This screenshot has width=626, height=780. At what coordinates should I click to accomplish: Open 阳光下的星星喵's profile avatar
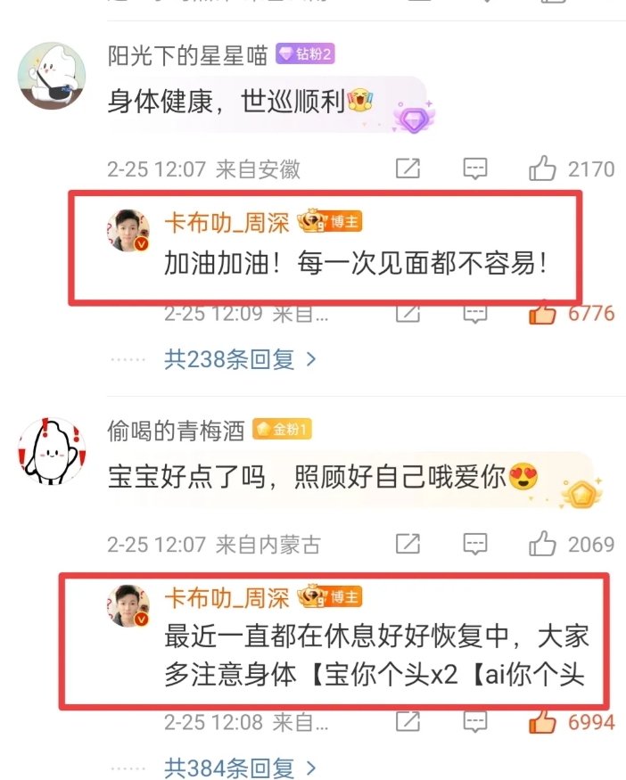(x=52, y=76)
